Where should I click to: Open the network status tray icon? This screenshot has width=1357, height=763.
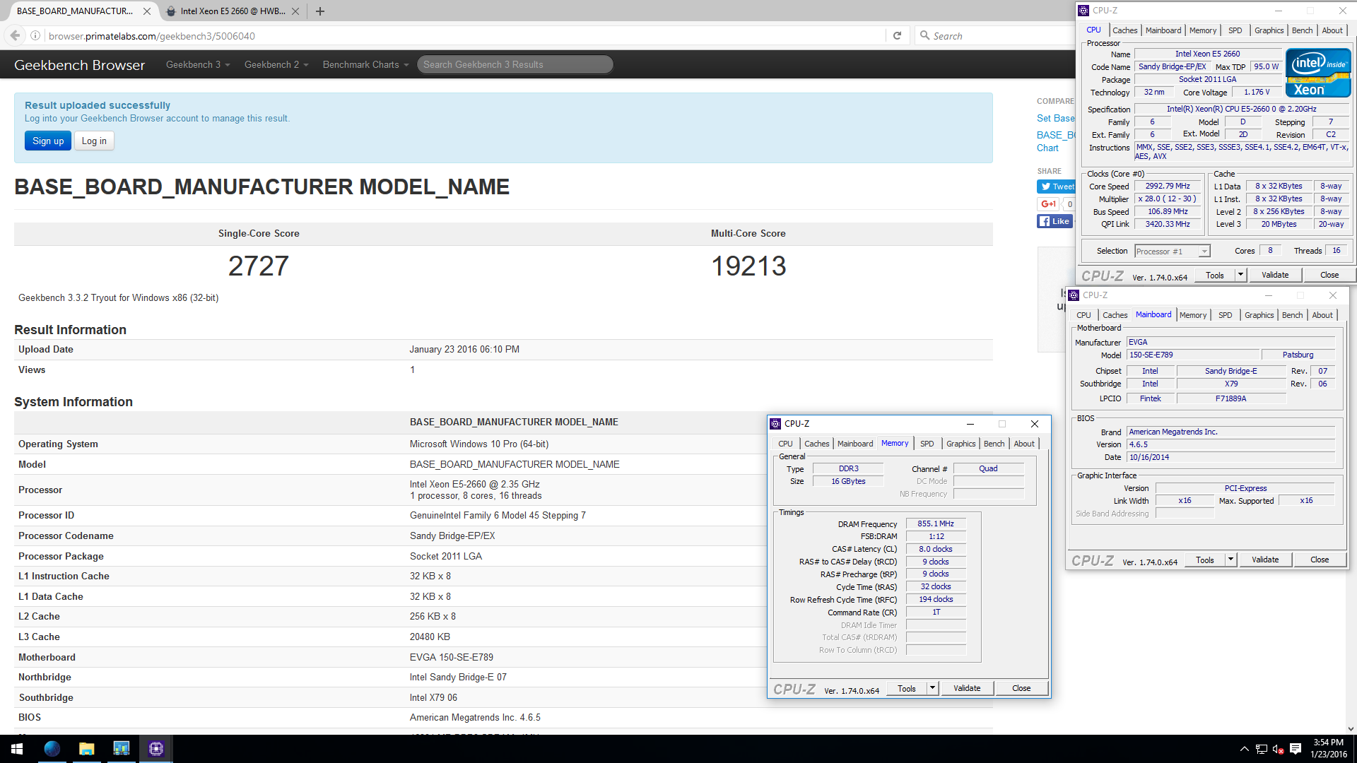[1262, 749]
